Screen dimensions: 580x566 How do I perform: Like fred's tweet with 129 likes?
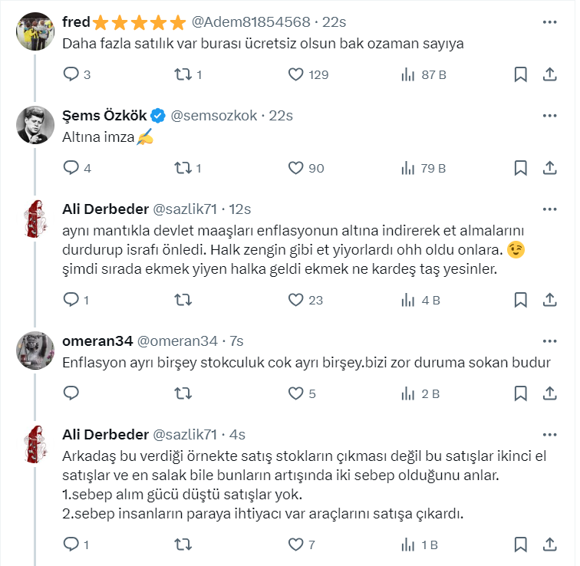(x=296, y=74)
